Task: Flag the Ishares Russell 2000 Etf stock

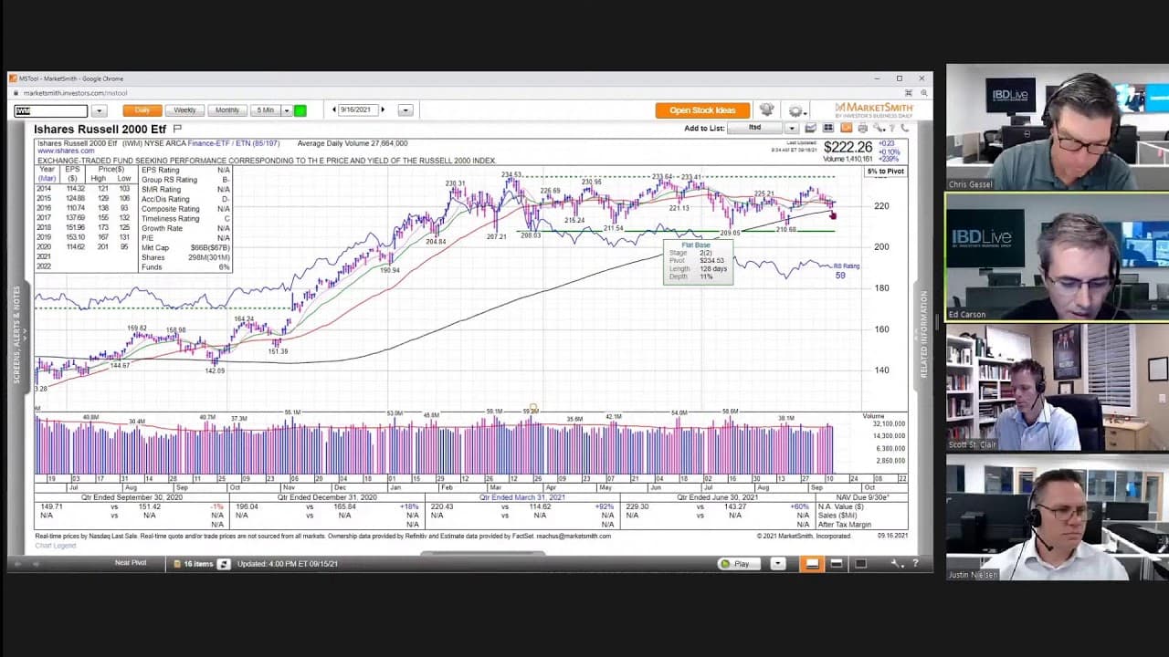Action: click(177, 129)
